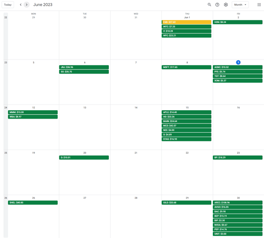Open the V $18.28 event
This screenshot has height=238, width=264.
pyautogui.click(x=186, y=31)
